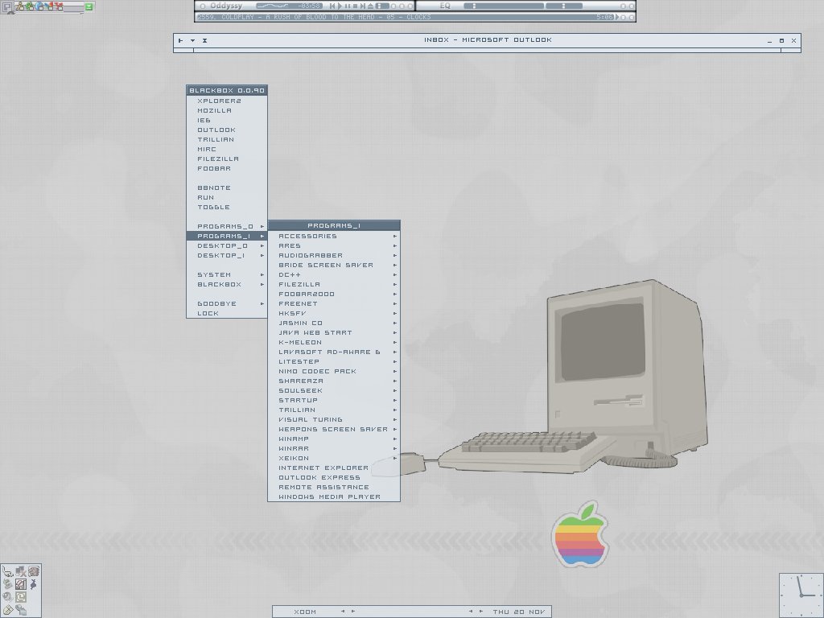Viewport: 824px width, 618px height.
Task: Click the XOOM workspace label in bottom bar
Action: click(305, 612)
